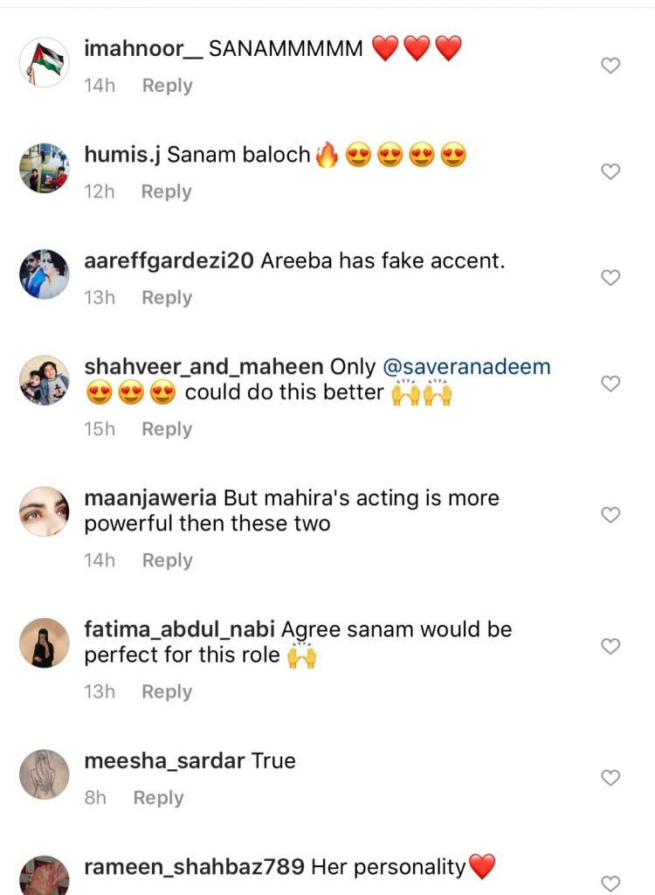Reply to meesha_sardar's comment
Image resolution: width=655 pixels, height=895 pixels.
(158, 798)
